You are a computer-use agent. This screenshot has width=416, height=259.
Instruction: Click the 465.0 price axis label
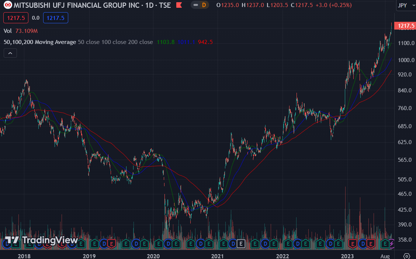click(405, 194)
